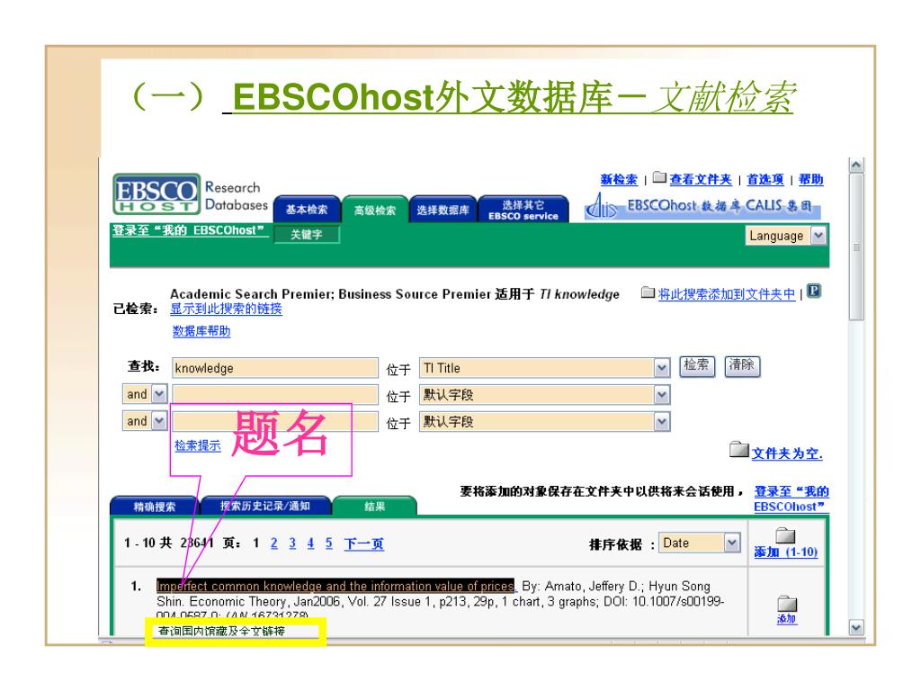Click 下一页 next page link
Viewport: 921px width, 691px height.
[x=363, y=543]
